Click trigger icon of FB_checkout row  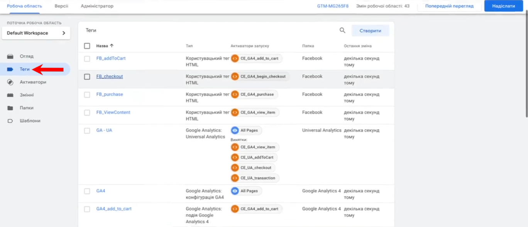click(x=235, y=76)
